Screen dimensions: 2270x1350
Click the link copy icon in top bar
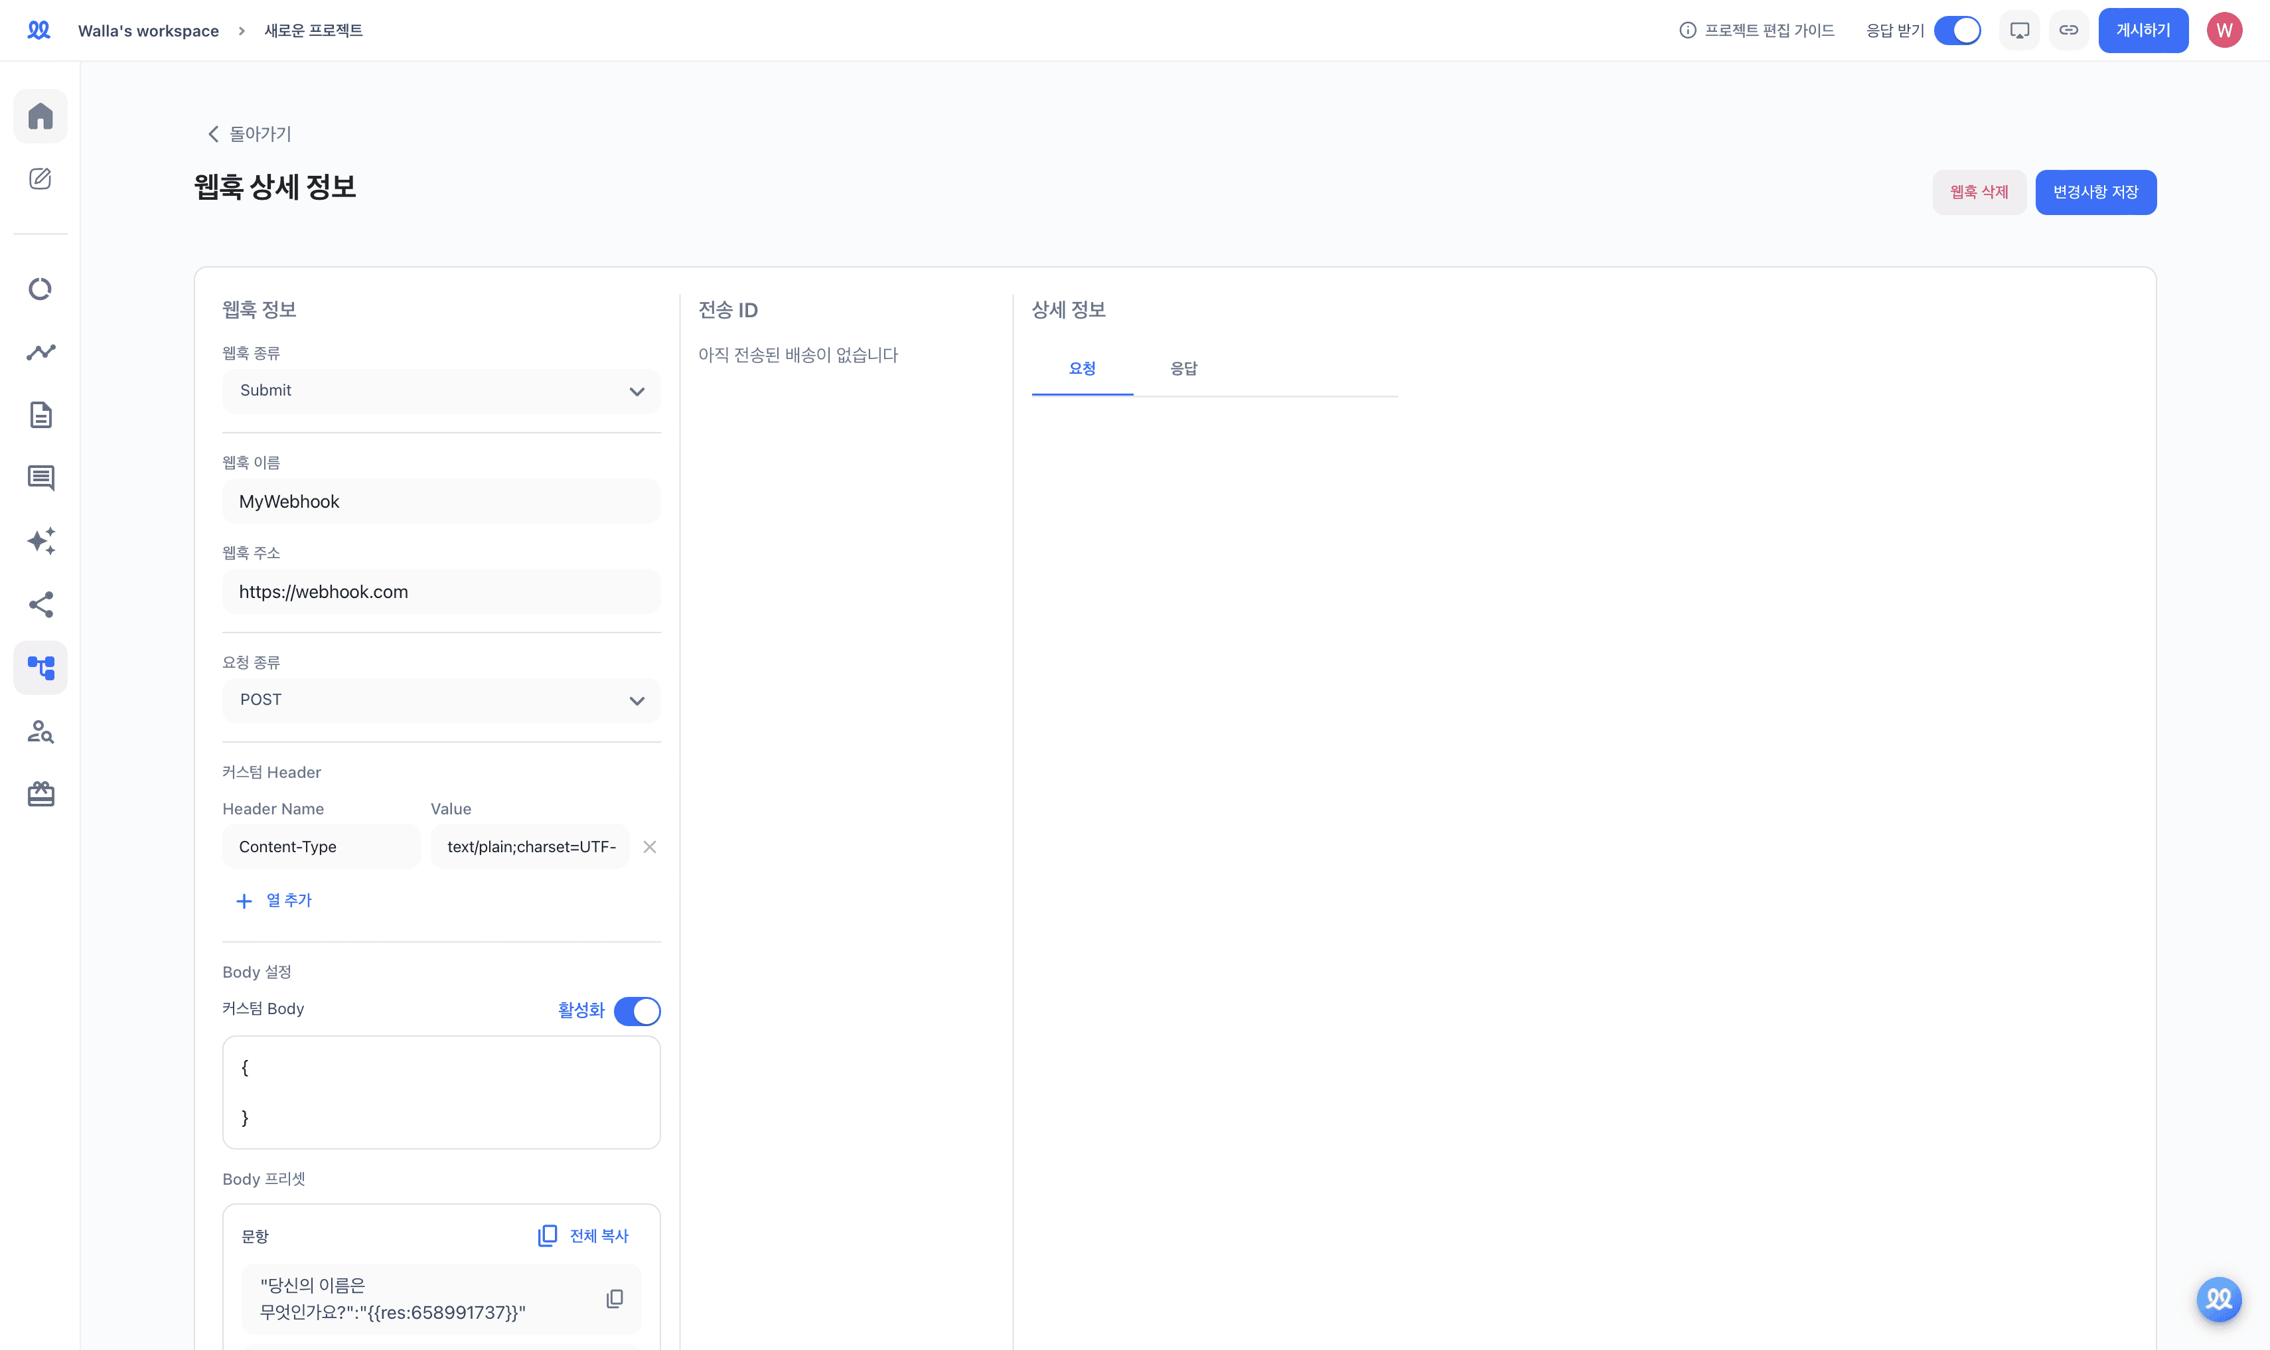(x=2068, y=30)
